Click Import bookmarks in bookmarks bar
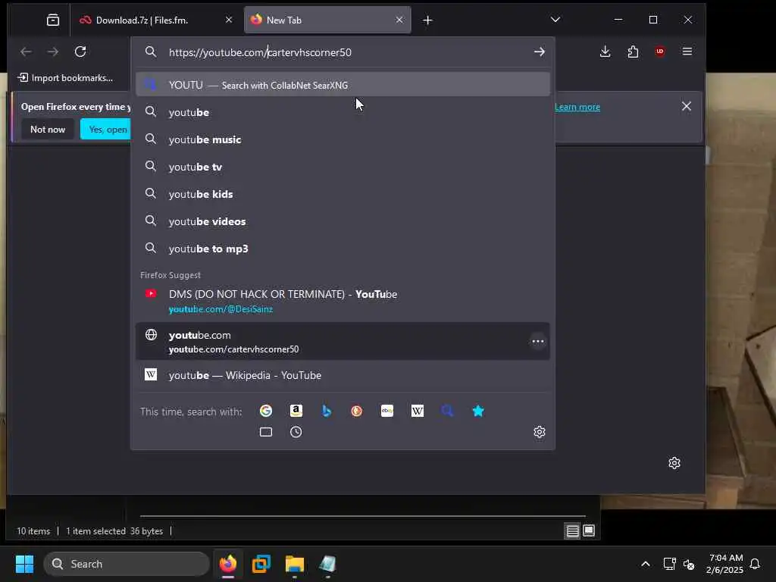The image size is (776, 582). 65,78
